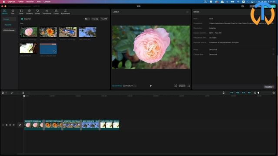Open the grid view layout dropdown
Screen dimensions: 278x156
click(87, 19)
